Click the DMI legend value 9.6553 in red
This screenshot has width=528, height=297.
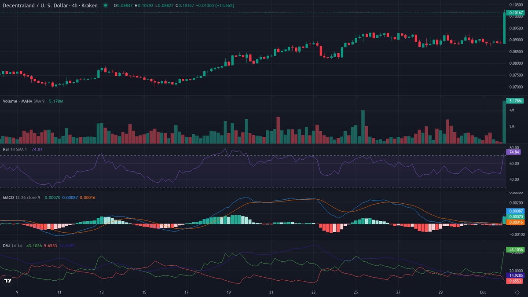51,246
